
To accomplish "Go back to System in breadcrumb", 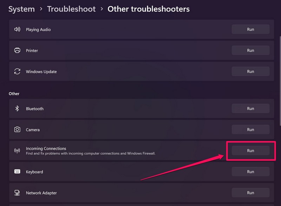I will [21, 9].
